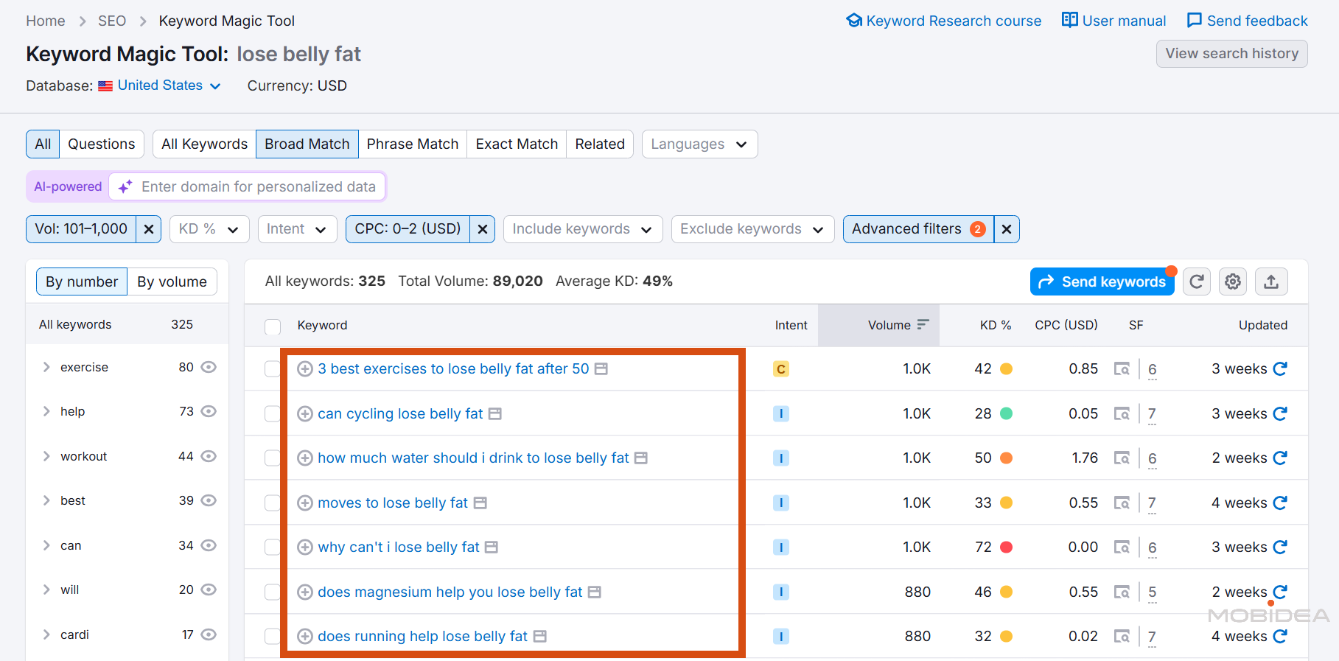Image resolution: width=1339 pixels, height=661 pixels.
Task: Select all keywords header checkbox
Action: tap(273, 326)
